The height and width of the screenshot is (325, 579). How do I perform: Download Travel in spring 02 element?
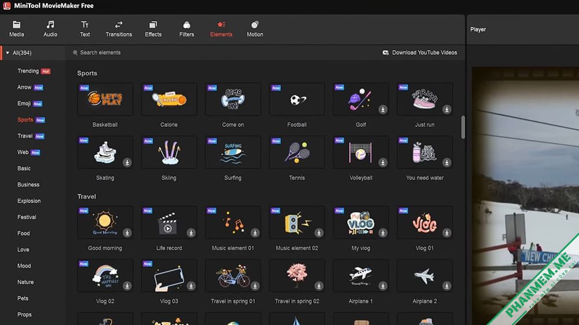[319, 286]
